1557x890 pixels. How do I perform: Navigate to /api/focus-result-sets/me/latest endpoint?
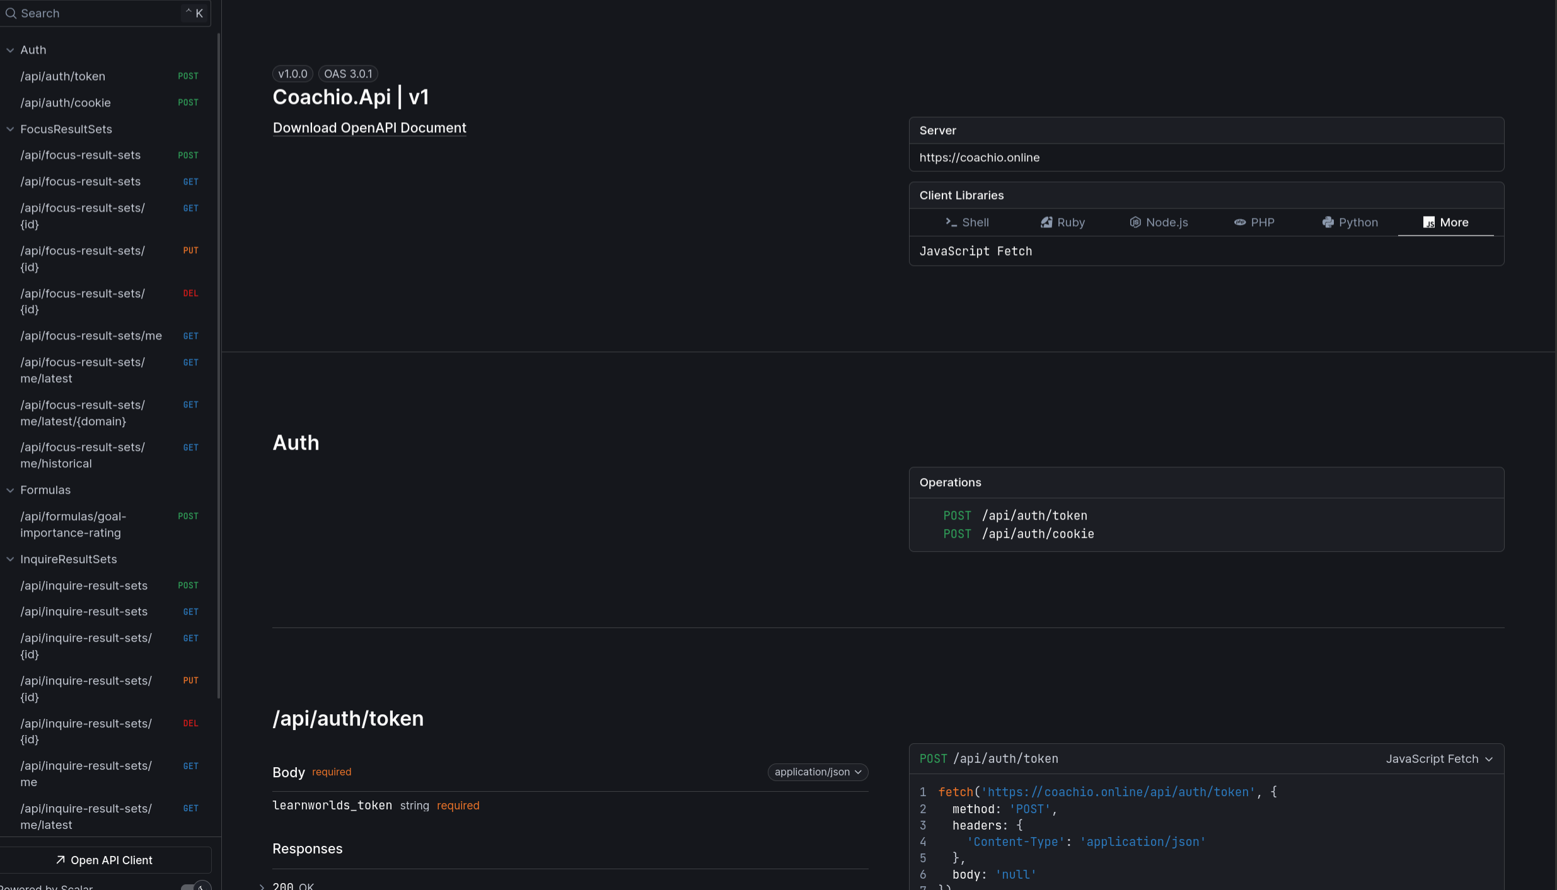(x=108, y=370)
